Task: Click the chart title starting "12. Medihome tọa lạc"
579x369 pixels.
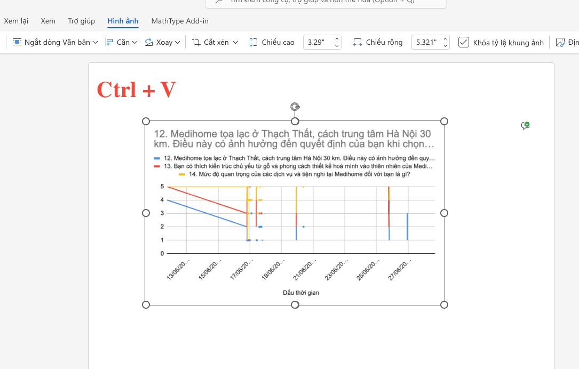Action: click(294, 139)
